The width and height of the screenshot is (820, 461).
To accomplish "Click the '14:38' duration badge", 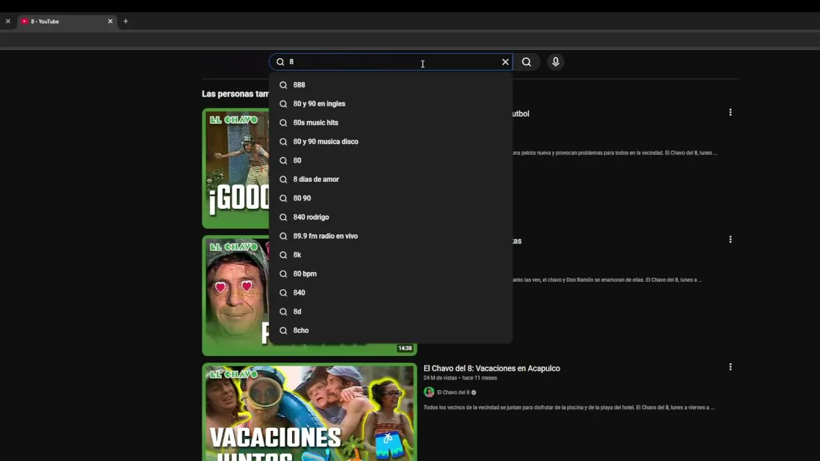I will tap(405, 348).
